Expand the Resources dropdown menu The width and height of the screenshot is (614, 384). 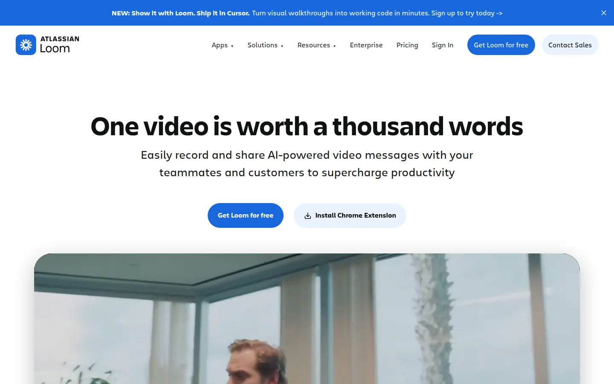pyautogui.click(x=316, y=45)
